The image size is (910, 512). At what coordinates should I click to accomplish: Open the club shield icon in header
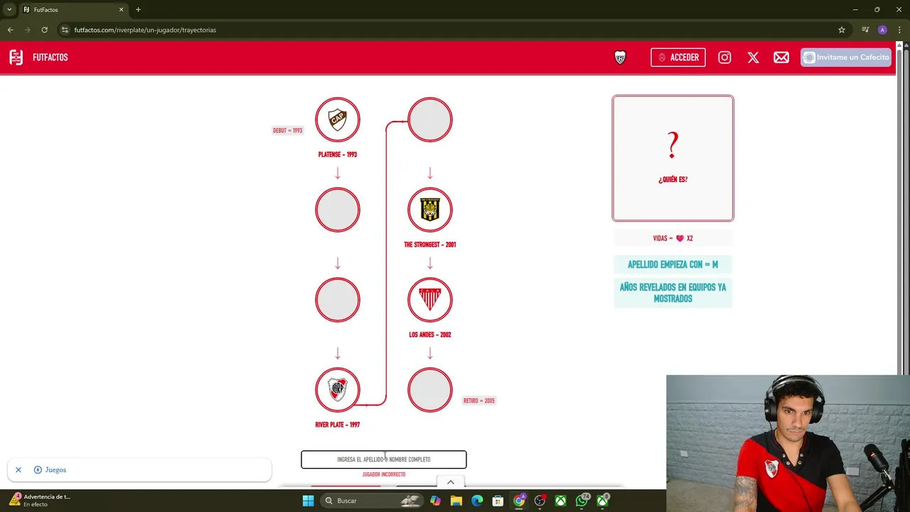(x=620, y=58)
